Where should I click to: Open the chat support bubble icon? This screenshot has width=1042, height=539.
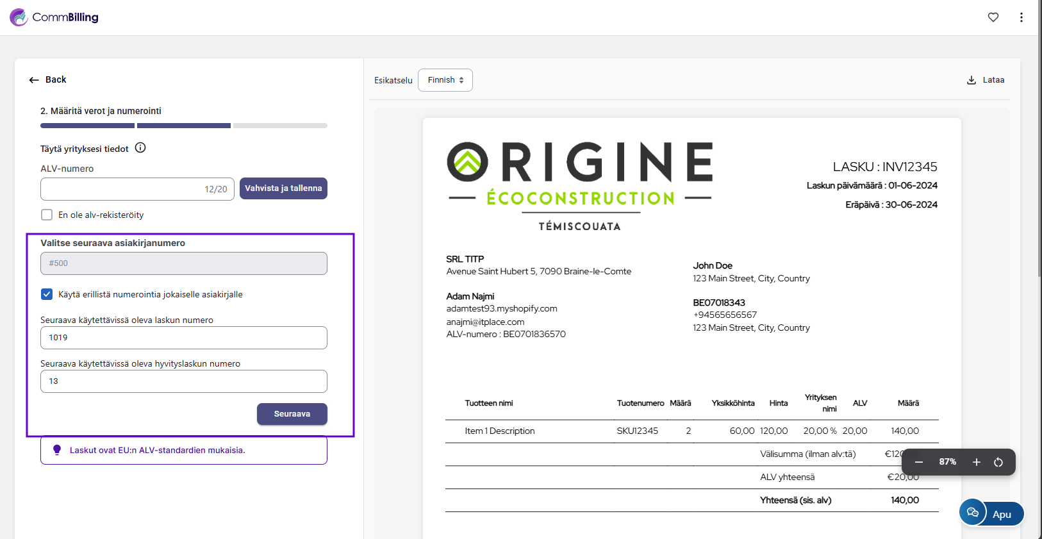coord(972,512)
